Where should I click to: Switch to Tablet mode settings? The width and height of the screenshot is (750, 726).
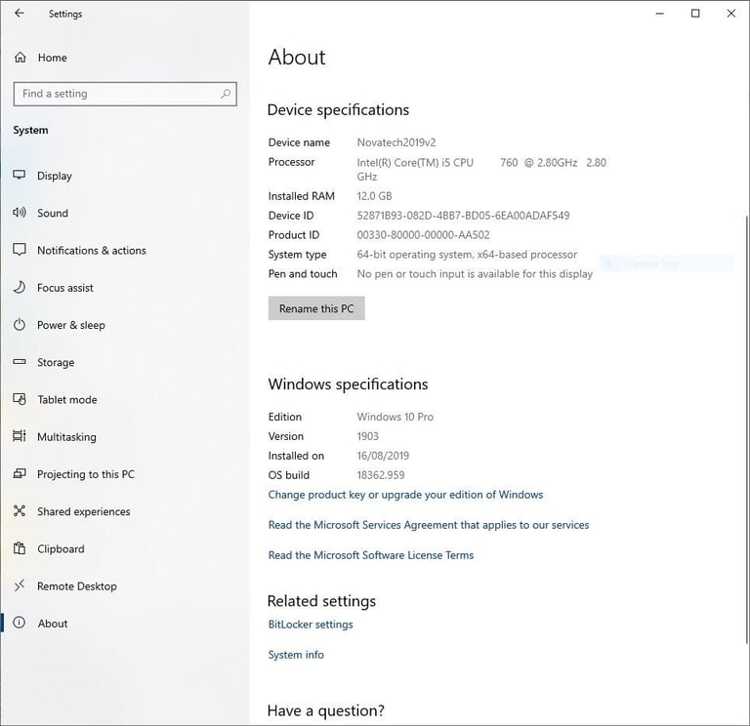click(67, 399)
